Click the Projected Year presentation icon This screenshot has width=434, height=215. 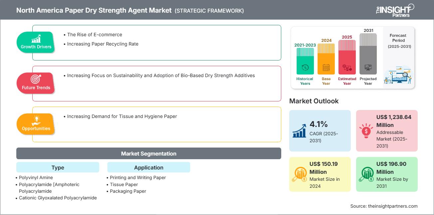pos(368,67)
